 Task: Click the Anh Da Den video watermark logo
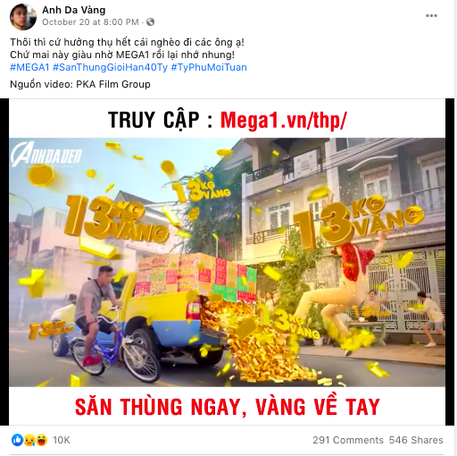click(x=46, y=154)
